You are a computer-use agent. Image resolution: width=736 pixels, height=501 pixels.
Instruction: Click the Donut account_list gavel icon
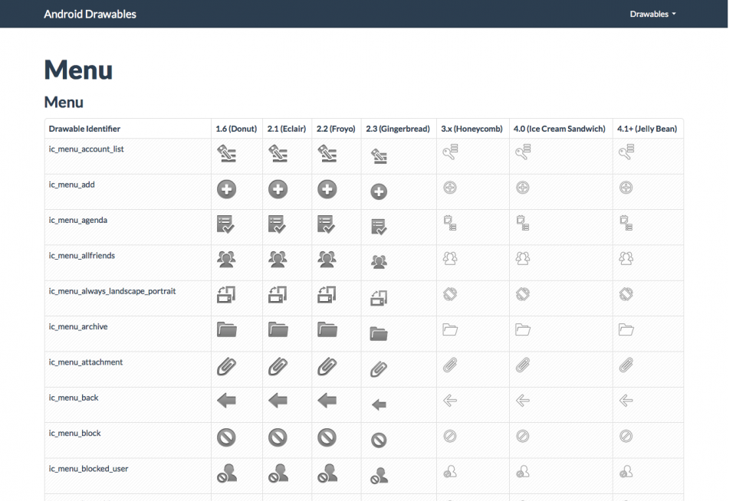[x=227, y=152]
